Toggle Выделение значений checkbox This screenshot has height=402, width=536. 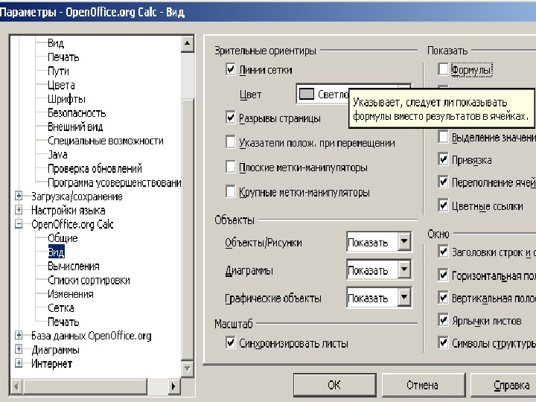click(x=443, y=137)
